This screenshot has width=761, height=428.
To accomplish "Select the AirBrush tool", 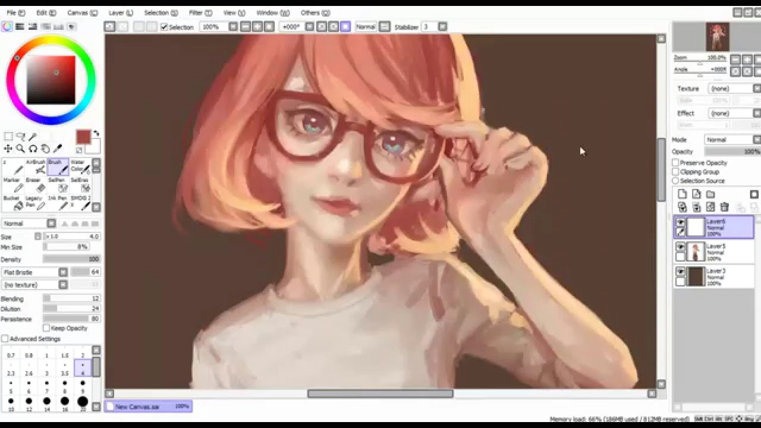I will pos(36,167).
